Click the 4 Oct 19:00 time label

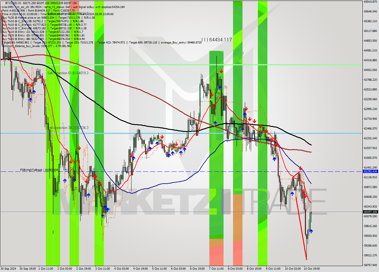141,269
